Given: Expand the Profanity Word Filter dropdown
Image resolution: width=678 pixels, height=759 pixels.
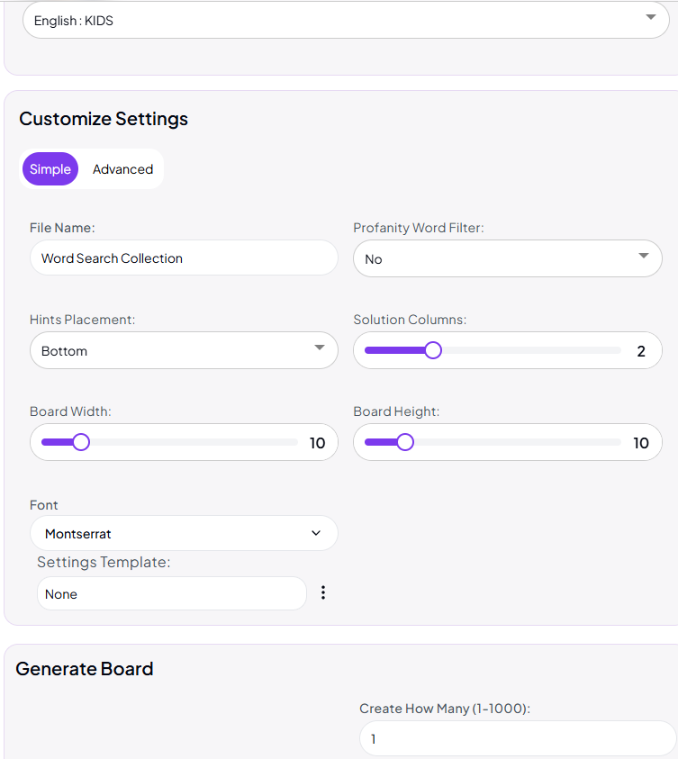Looking at the screenshot, I should (507, 258).
